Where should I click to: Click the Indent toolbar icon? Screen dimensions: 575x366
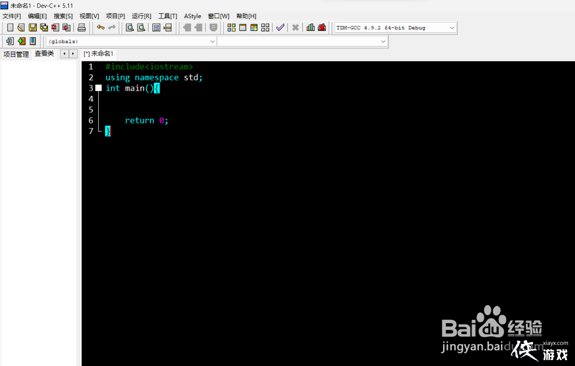point(187,27)
